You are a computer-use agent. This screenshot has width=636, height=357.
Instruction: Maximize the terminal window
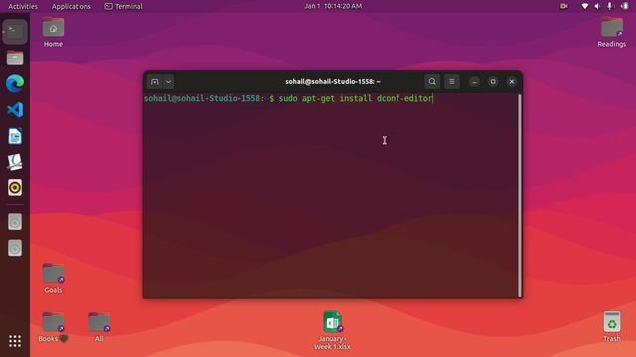point(493,81)
